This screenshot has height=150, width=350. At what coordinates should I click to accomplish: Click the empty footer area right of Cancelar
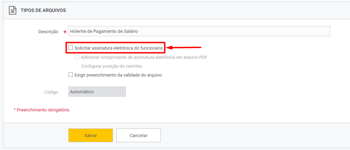[255, 135]
